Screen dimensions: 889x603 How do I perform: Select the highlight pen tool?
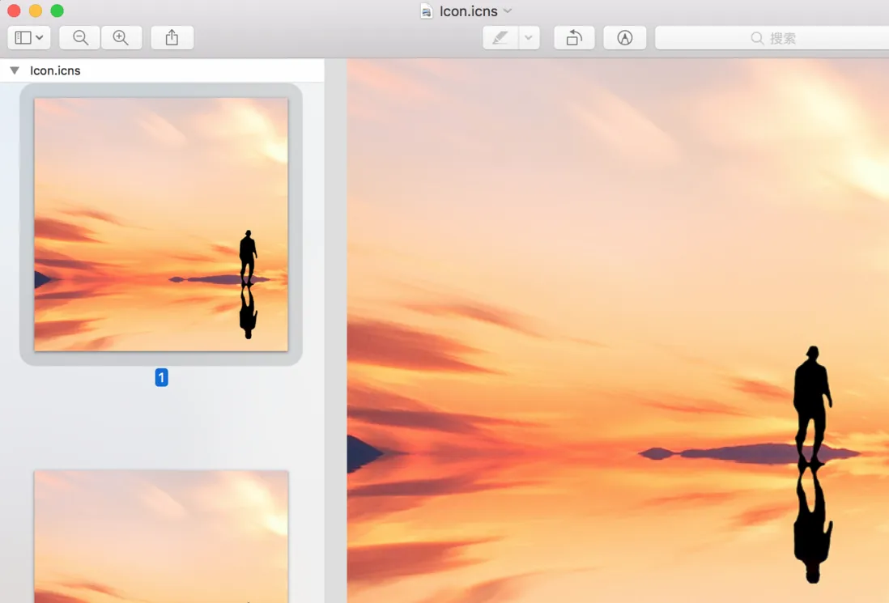(500, 38)
